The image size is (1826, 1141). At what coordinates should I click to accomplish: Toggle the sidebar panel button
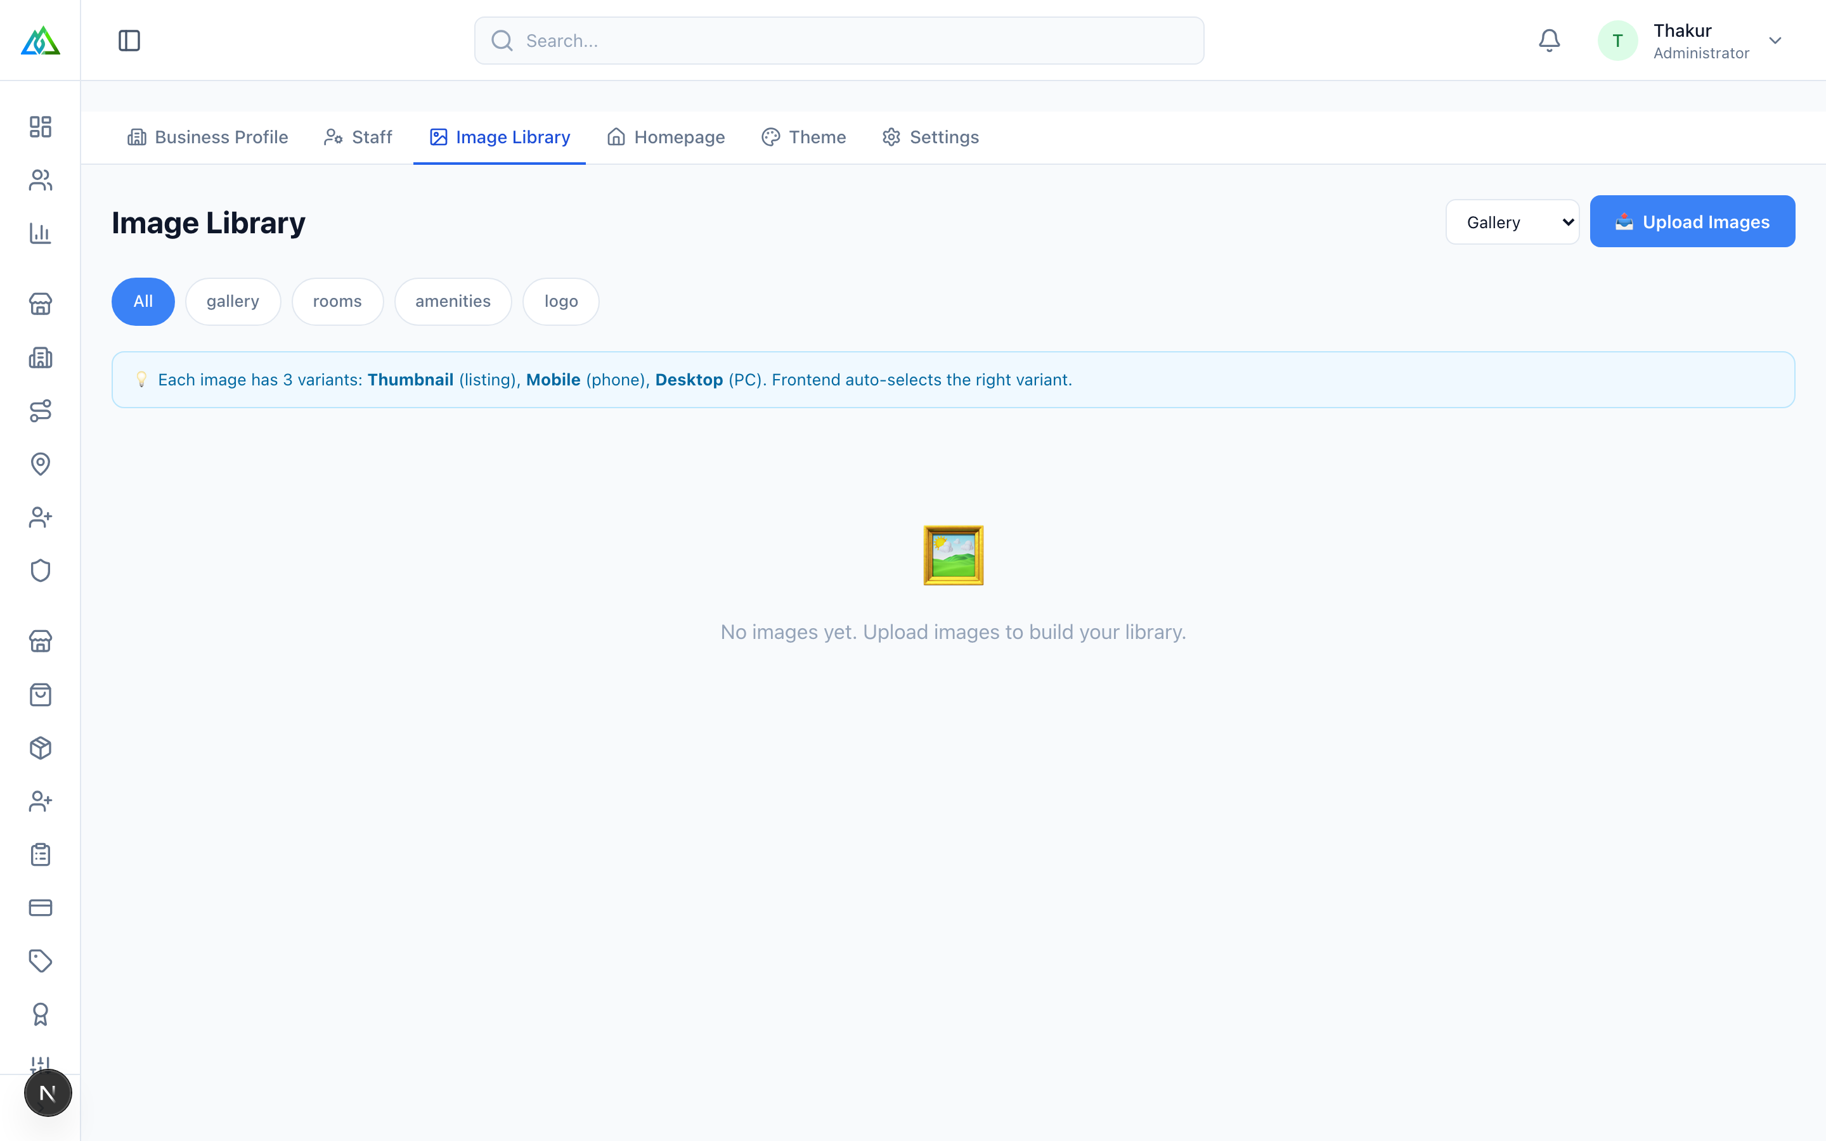(x=129, y=41)
